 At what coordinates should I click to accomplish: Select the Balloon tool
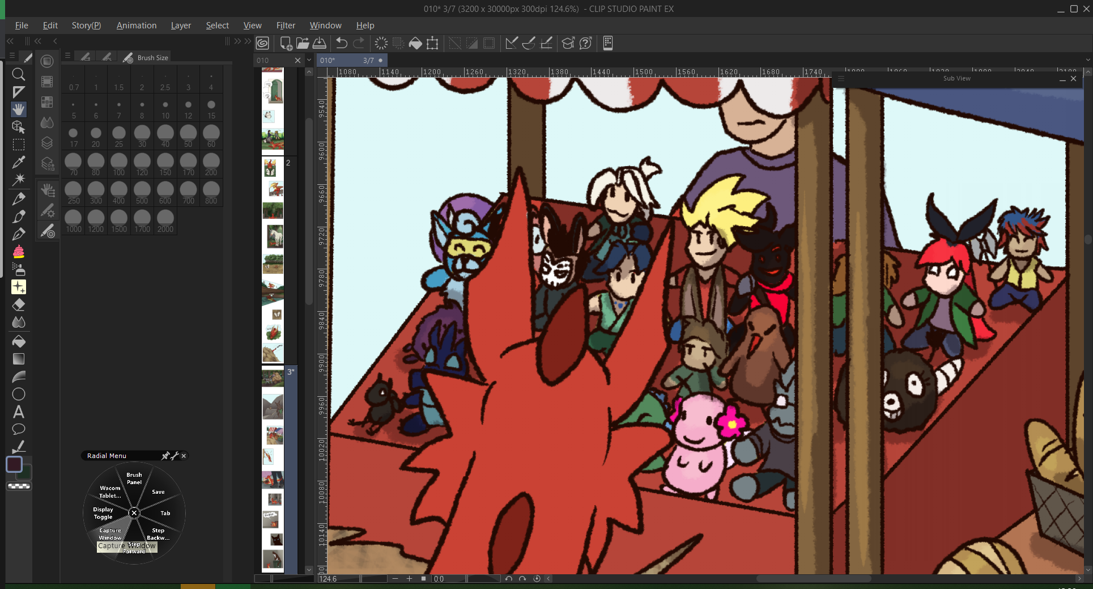[19, 429]
